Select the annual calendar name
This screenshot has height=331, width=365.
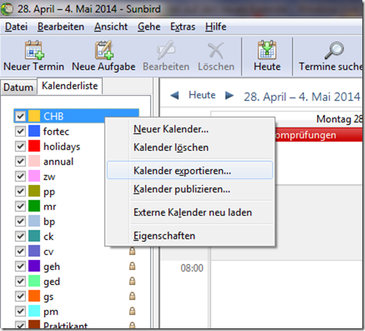click(x=58, y=161)
